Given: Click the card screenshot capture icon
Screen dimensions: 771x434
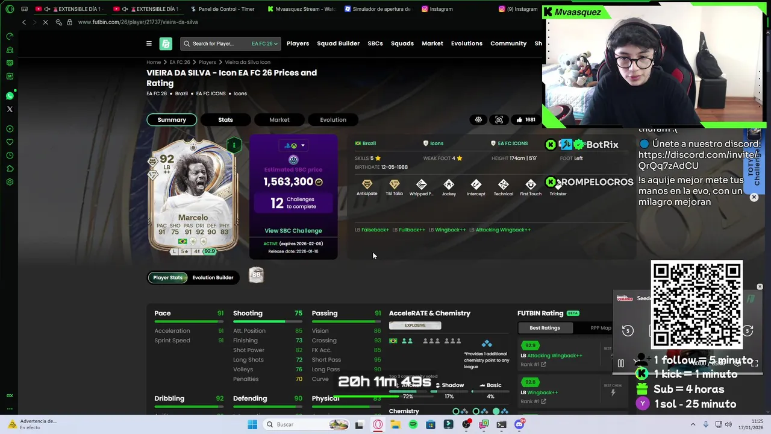Looking at the screenshot, I should 499,119.
